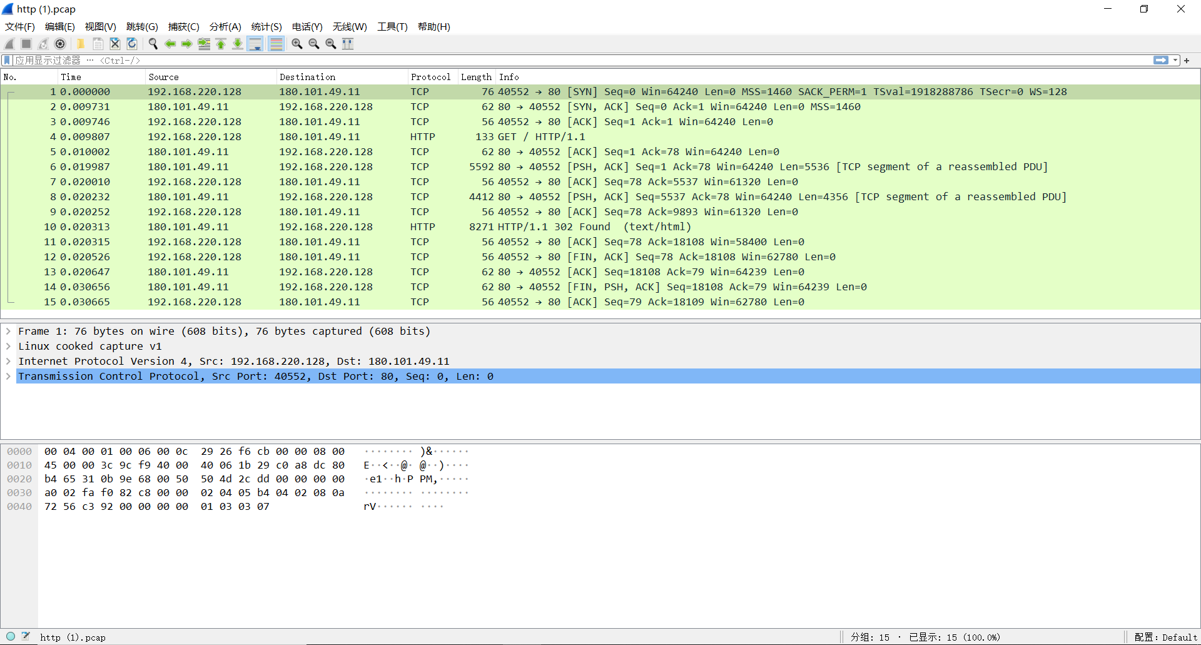The height and width of the screenshot is (645, 1201).
Task: Open the 视图(V) menu
Action: 101,27
